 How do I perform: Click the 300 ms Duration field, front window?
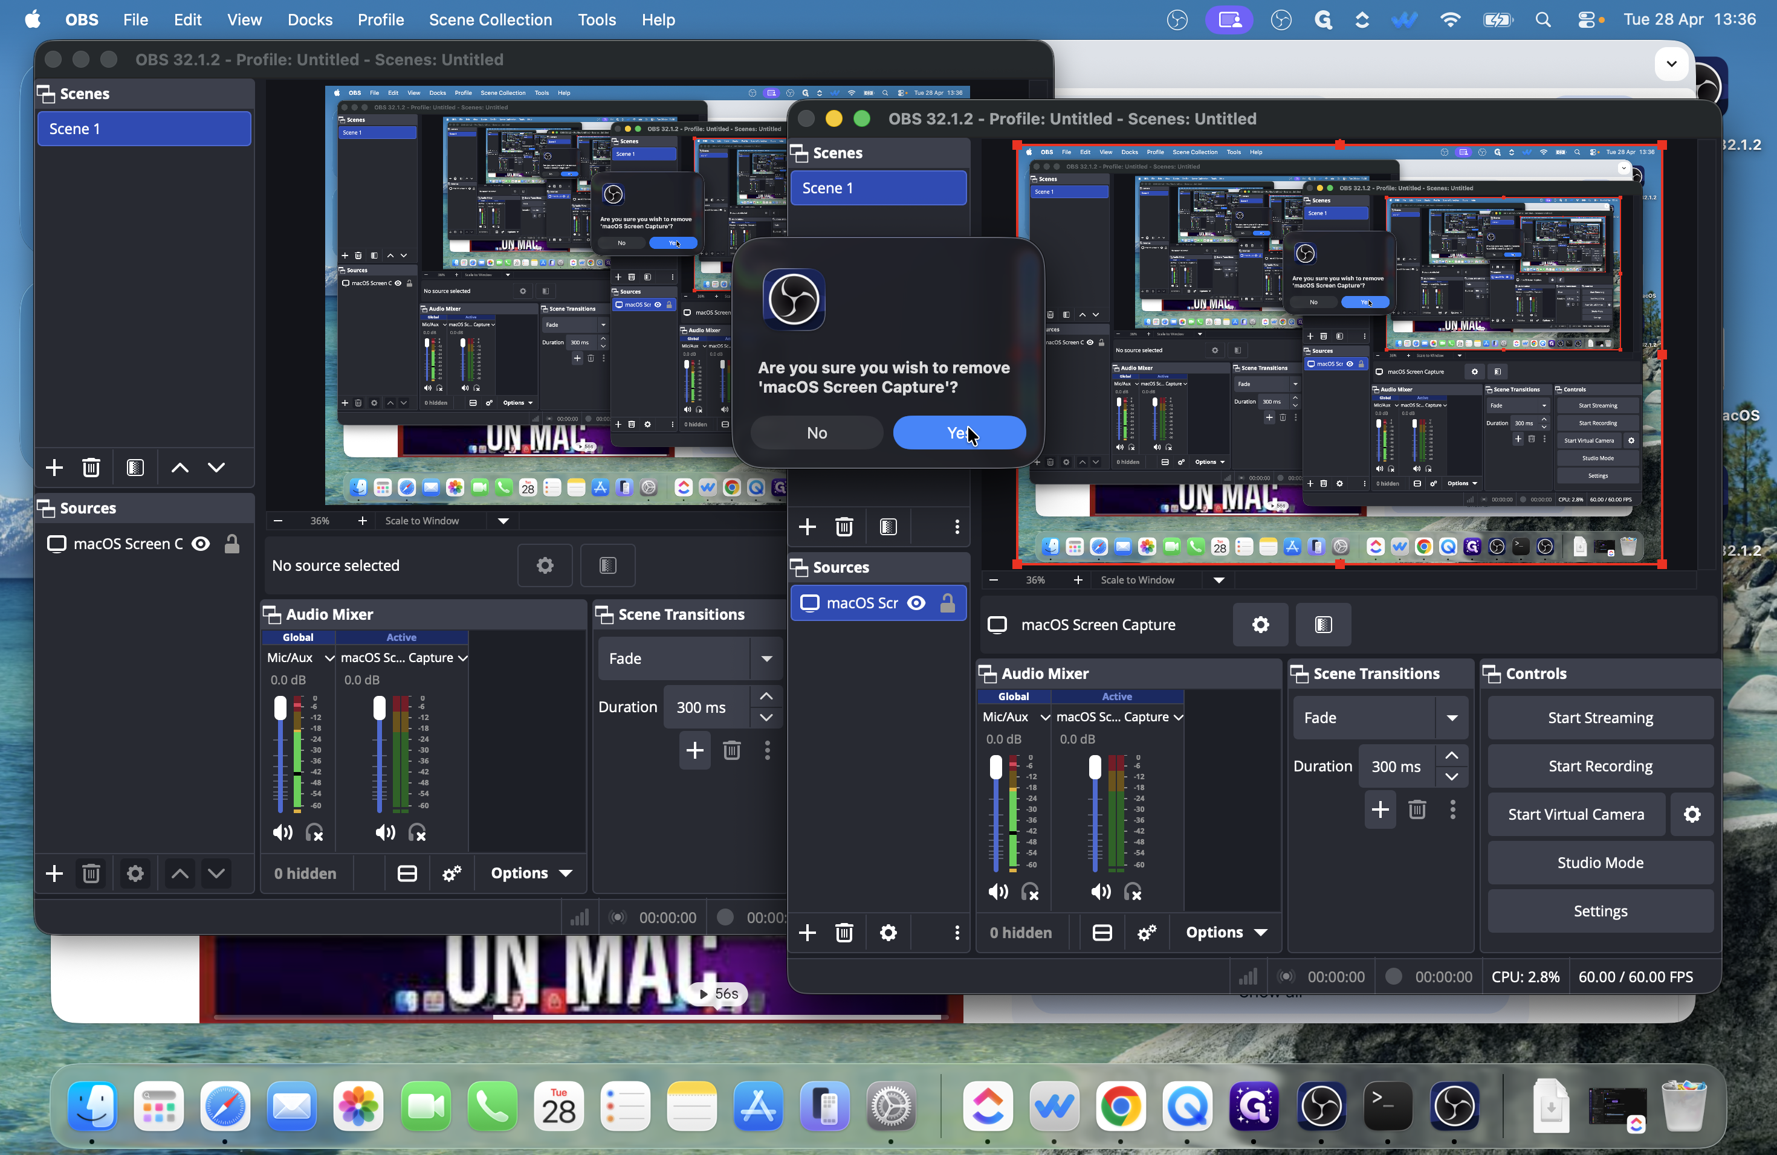(x=1396, y=766)
